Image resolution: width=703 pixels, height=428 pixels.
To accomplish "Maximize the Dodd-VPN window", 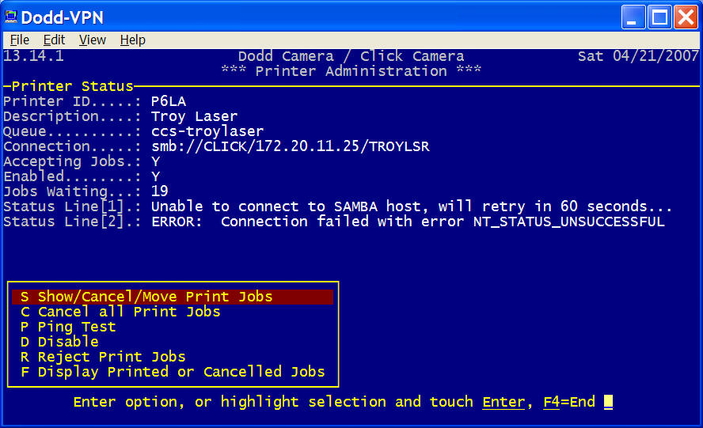I will (x=659, y=17).
